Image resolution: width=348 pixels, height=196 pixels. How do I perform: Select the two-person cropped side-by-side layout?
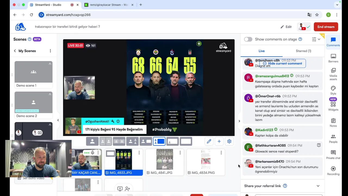(106, 141)
